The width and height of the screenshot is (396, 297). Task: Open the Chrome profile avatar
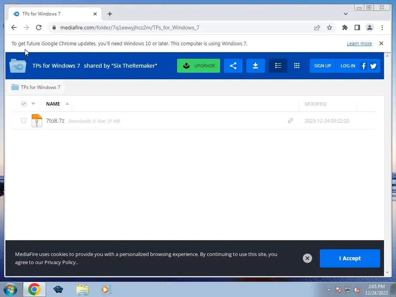pyautogui.click(x=370, y=27)
